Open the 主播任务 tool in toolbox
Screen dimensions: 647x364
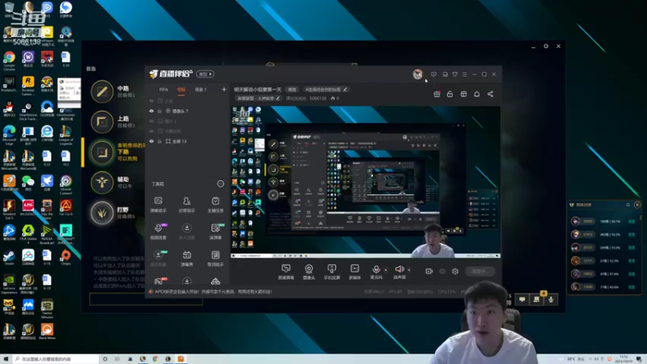pos(215,205)
